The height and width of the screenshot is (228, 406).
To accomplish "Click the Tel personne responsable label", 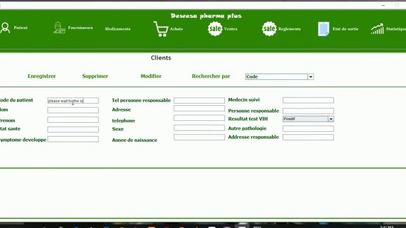I will [141, 100].
